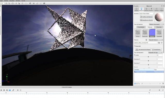This screenshot has height=98, width=165.
Task: Open the Ventana menu
Action: click(18, 1)
